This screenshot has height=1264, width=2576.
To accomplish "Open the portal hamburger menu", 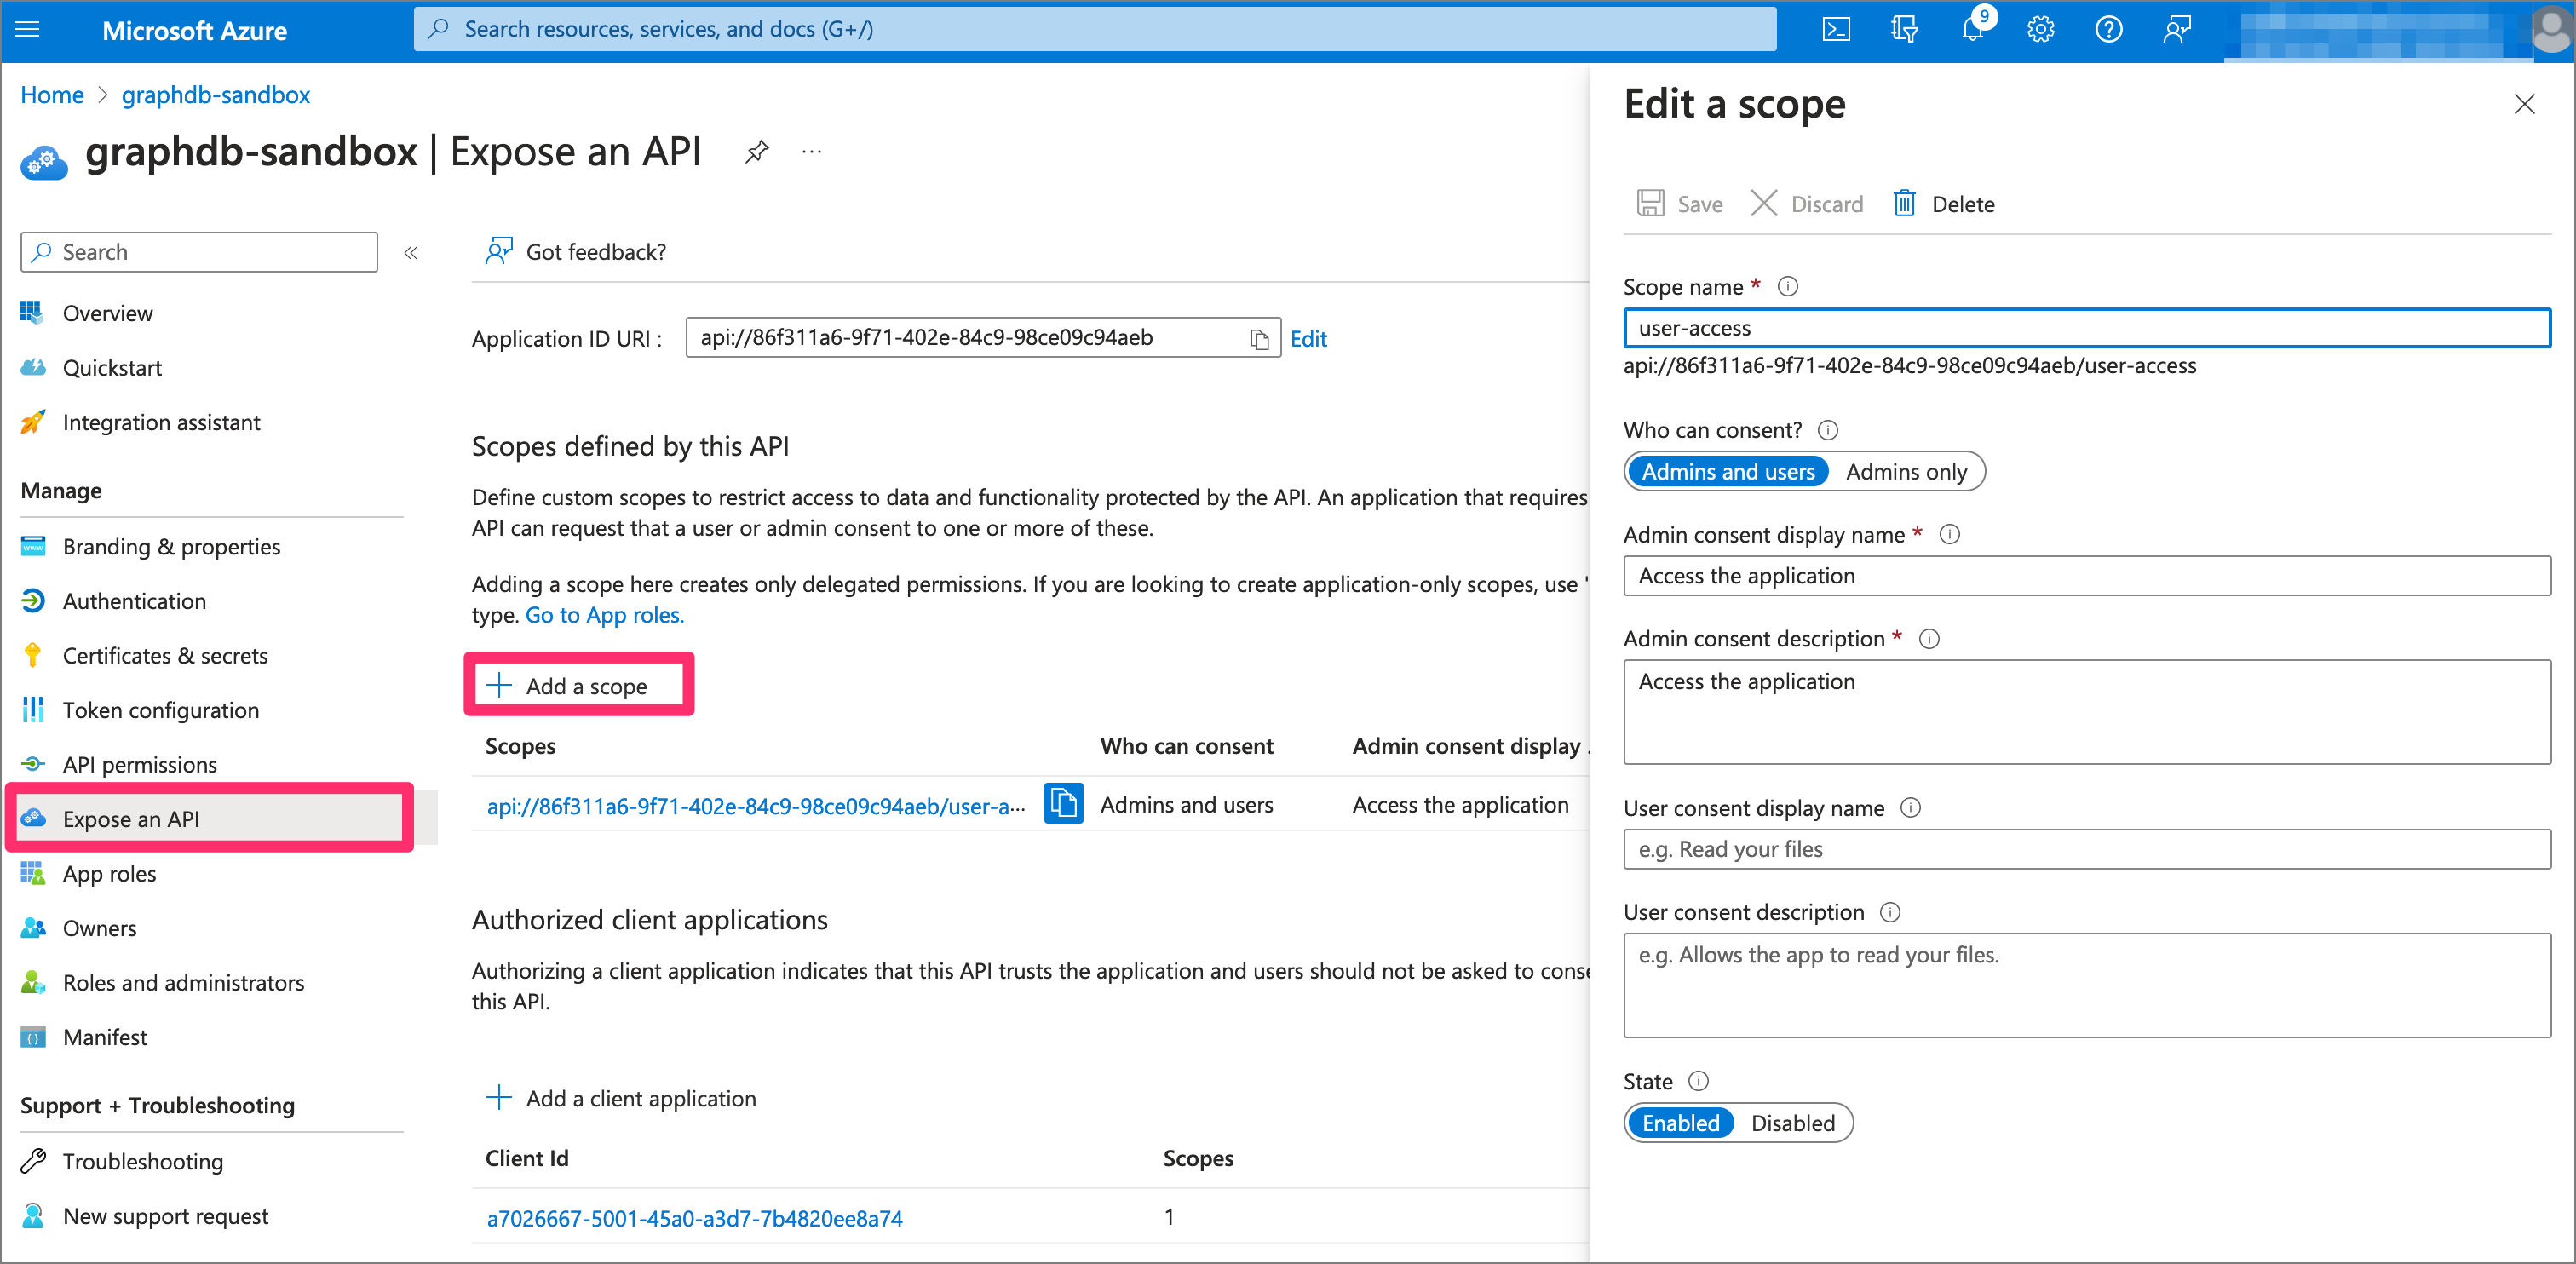I will (27, 29).
